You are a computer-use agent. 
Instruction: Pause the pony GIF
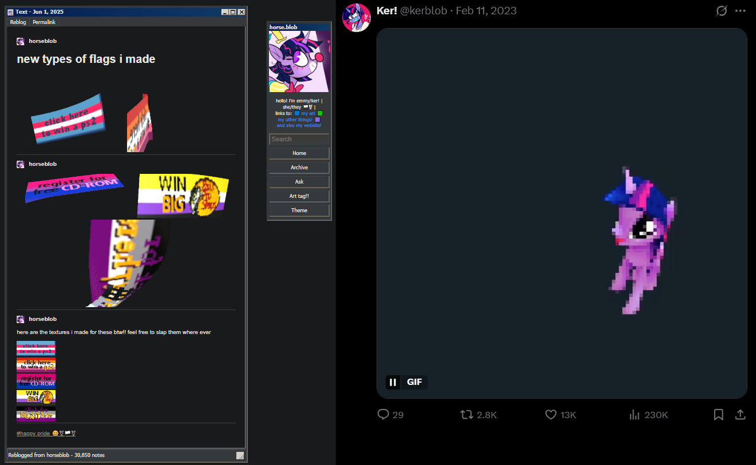coord(393,382)
